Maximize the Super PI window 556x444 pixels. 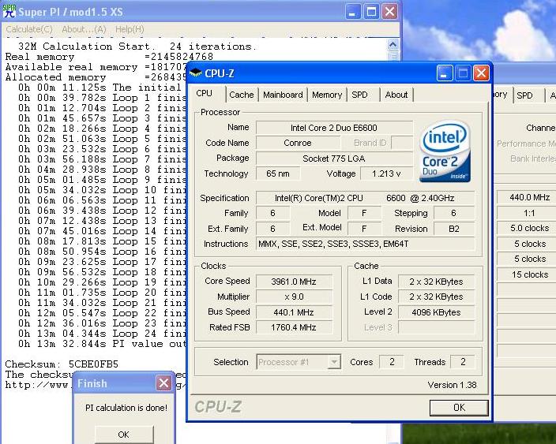pyautogui.click(x=371, y=12)
